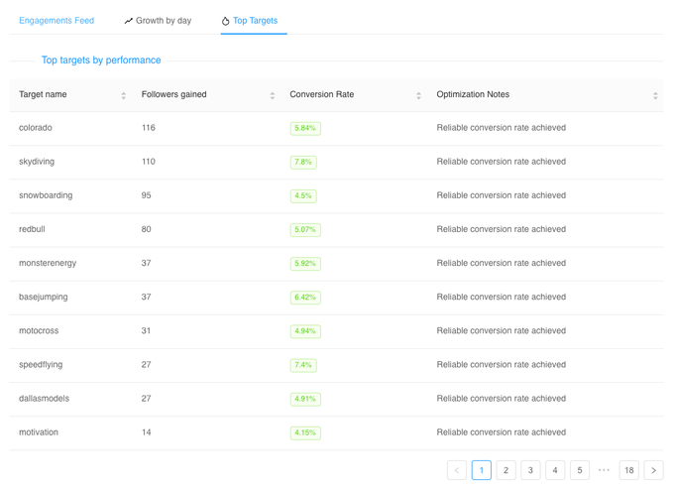Click colorado's 116 followers gained value
The image size is (674, 488).
click(149, 128)
